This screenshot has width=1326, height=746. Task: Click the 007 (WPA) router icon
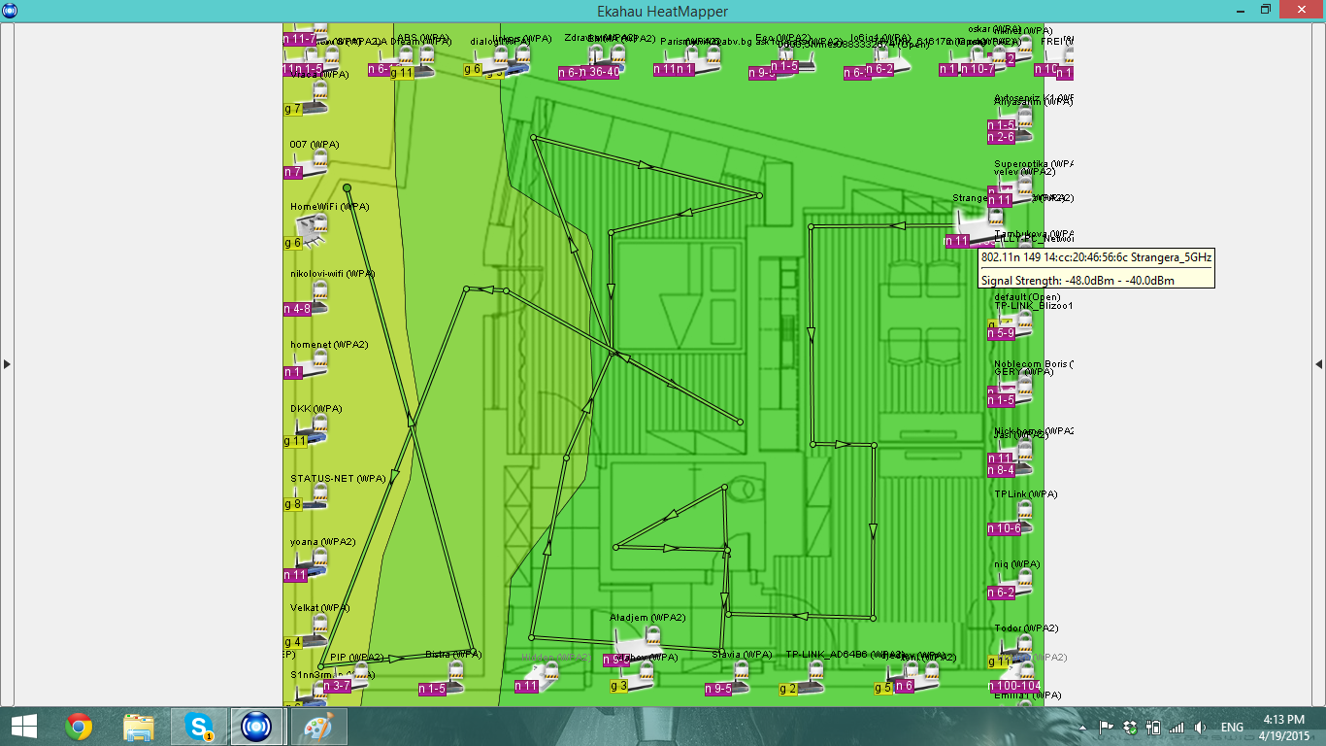311,163
